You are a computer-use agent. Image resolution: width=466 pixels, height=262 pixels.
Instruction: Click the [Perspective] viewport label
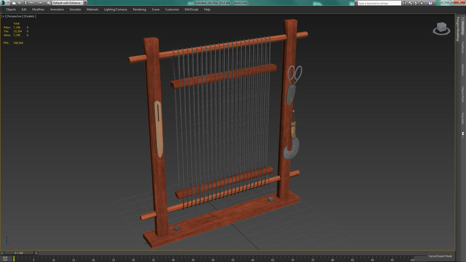click(15, 16)
